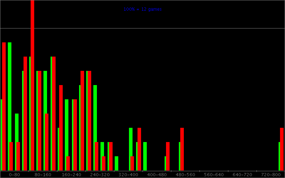The image size is (285, 178).
Task: Click the red bar in the 480-560 range
Action: pyautogui.click(x=182, y=149)
